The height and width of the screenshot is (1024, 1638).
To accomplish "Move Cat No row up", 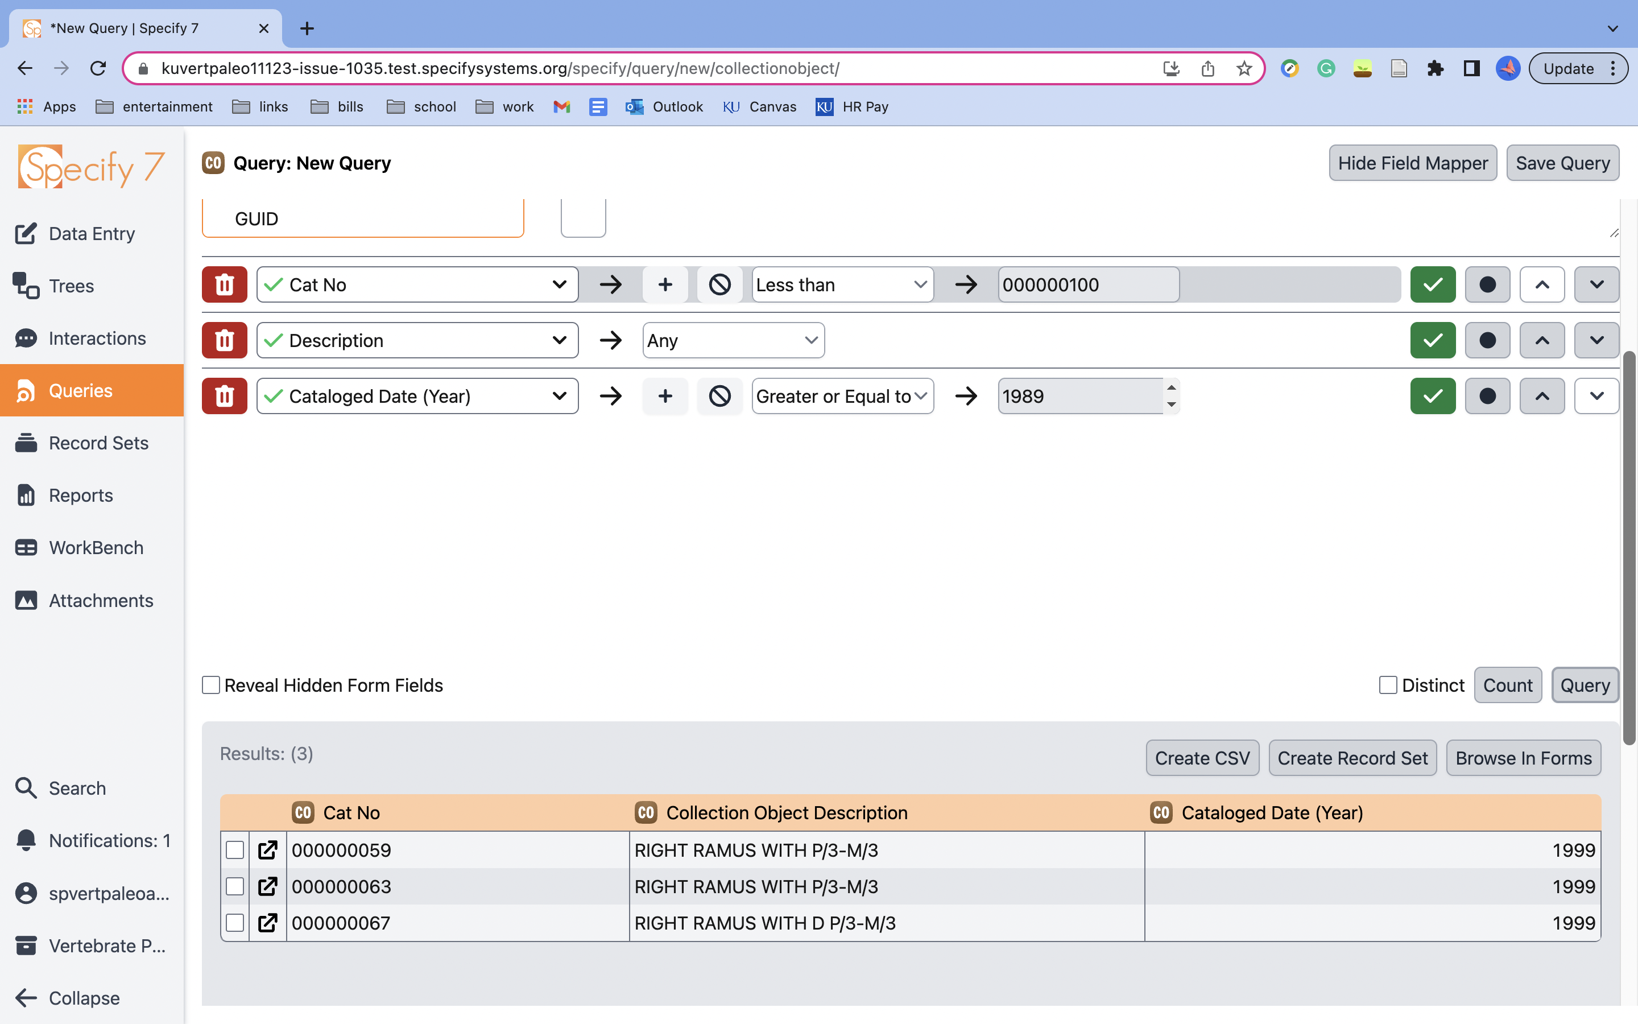I will 1542,284.
